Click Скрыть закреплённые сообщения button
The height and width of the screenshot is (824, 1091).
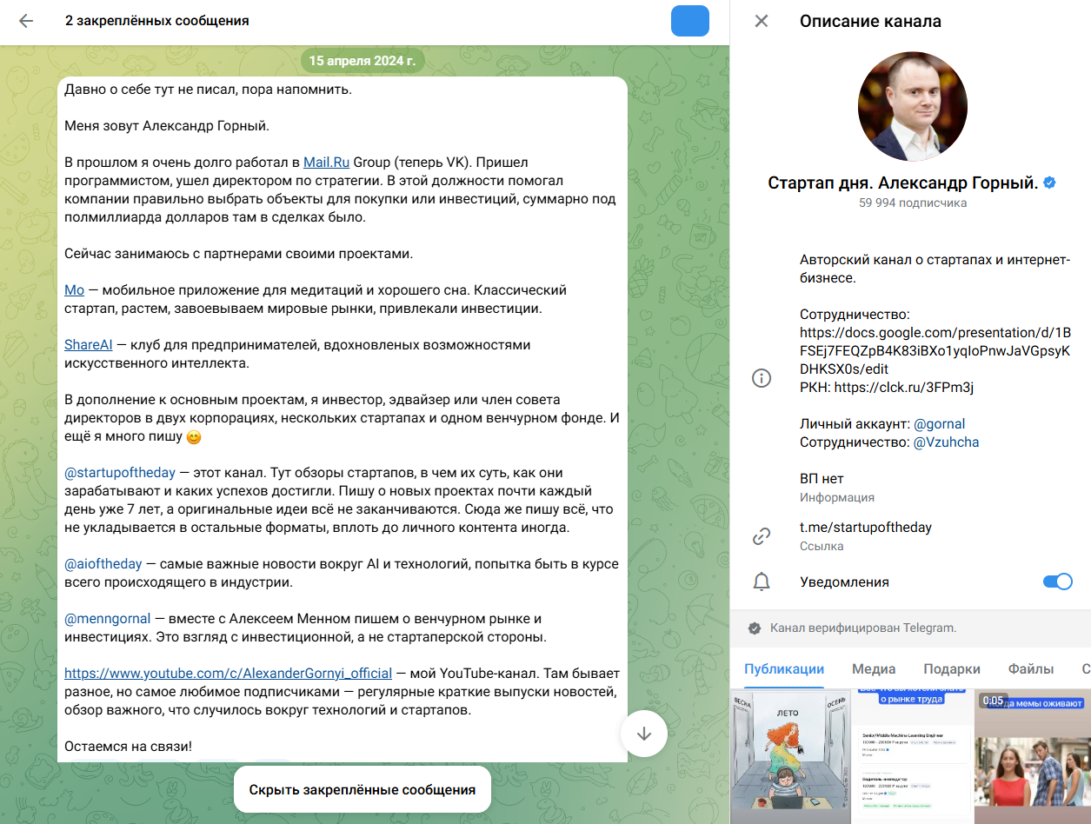[x=363, y=790]
